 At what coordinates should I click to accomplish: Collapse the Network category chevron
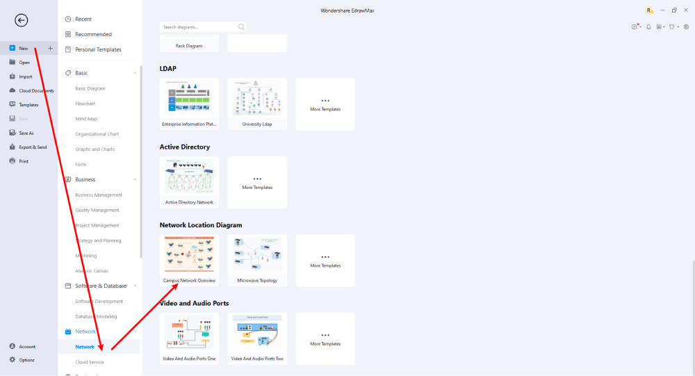[136, 332]
